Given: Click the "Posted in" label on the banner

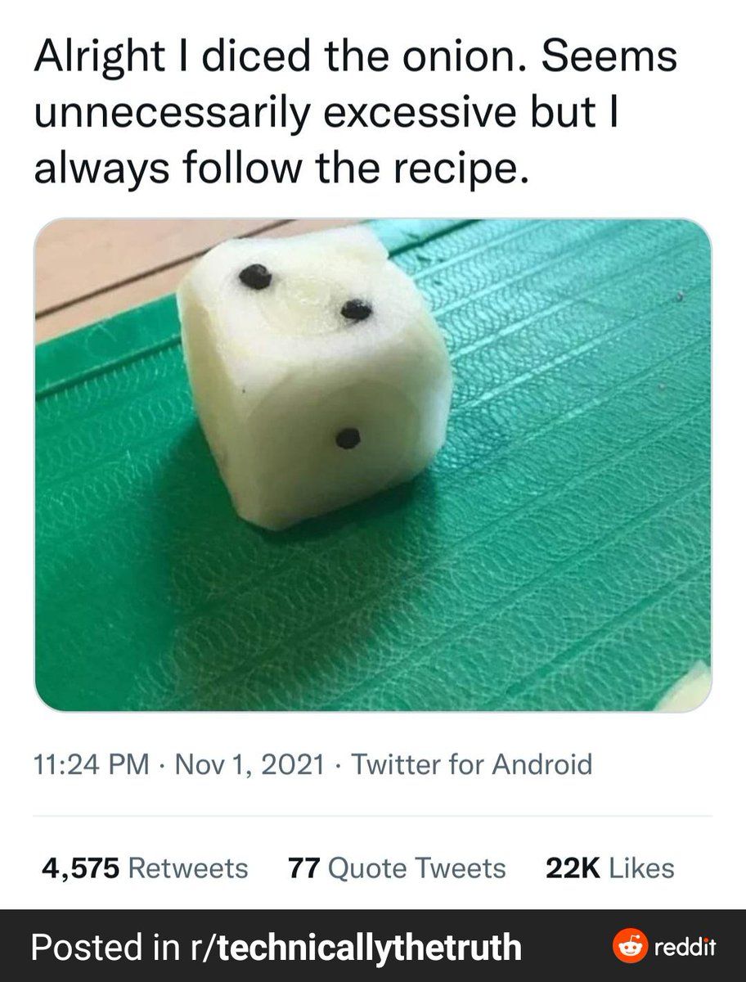Looking at the screenshot, I should [x=98, y=947].
